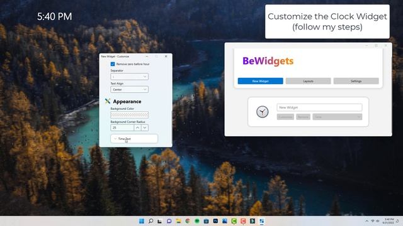Image resolution: width=403 pixels, height=226 pixels.
Task: Minimize the New Widget - Customize window
Action: click(x=147, y=56)
